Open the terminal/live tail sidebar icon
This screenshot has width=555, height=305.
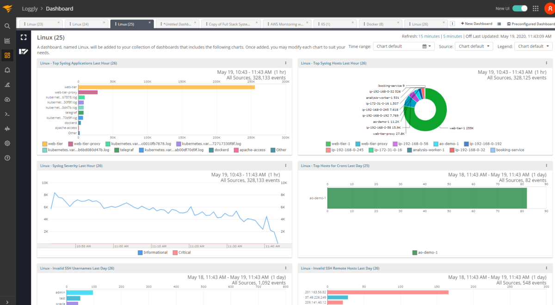click(7, 114)
